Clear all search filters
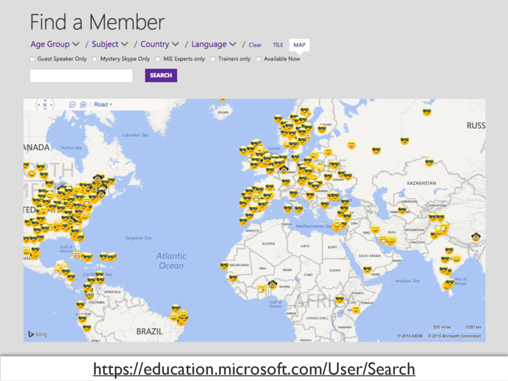 pyautogui.click(x=255, y=45)
